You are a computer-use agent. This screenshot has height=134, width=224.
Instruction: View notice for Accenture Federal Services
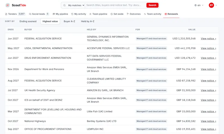(x=208, y=48)
